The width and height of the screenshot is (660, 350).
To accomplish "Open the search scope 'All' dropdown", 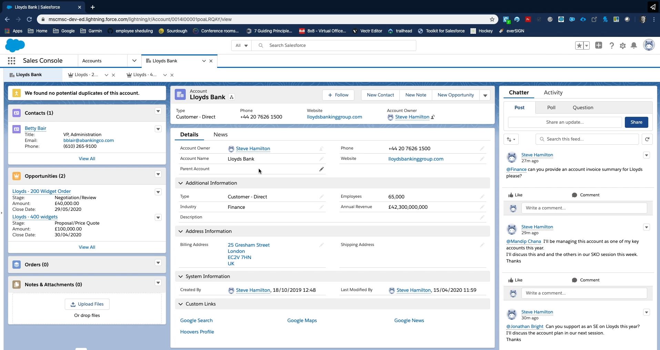I will tap(241, 45).
